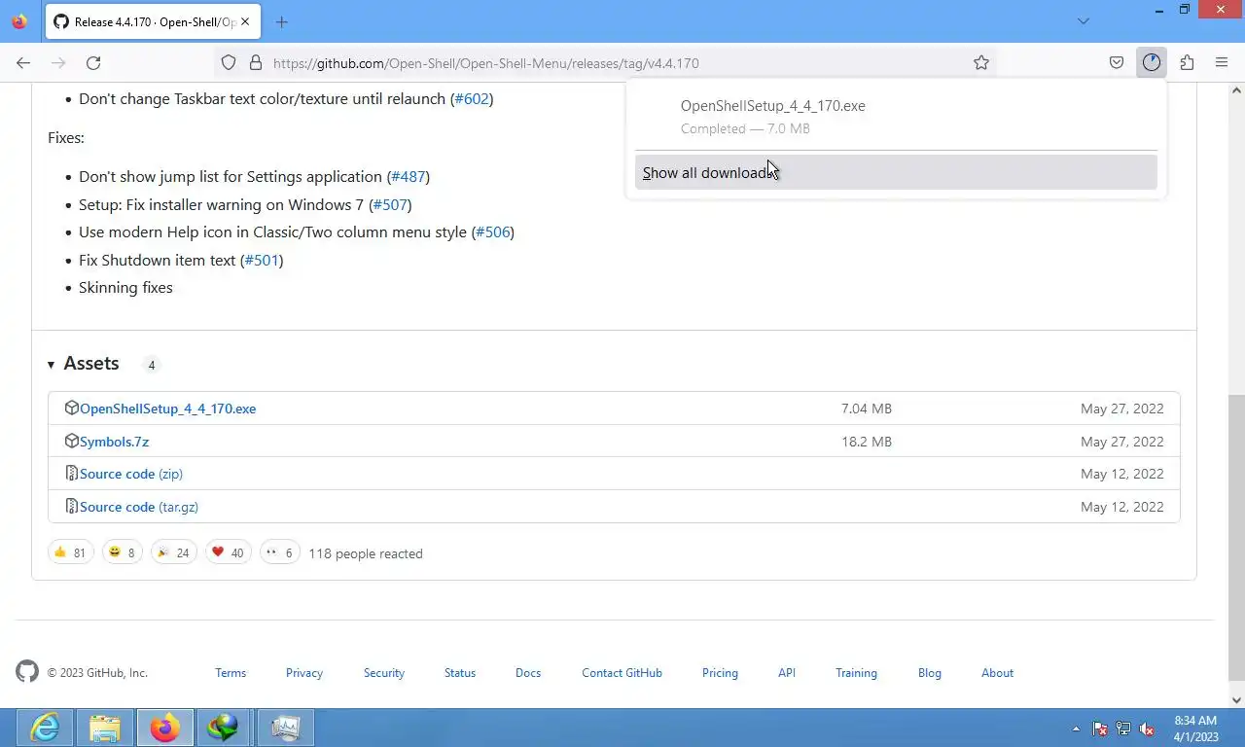The image size is (1245, 747).
Task: Click the page vertical scrollbar thumb
Action: pyautogui.click(x=1236, y=537)
